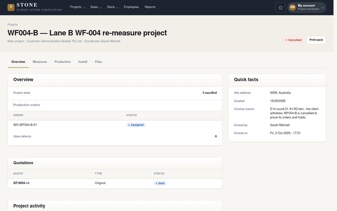The image size is (337, 211).
Task: Click the 15/09/2026 created date
Action: click(278, 101)
